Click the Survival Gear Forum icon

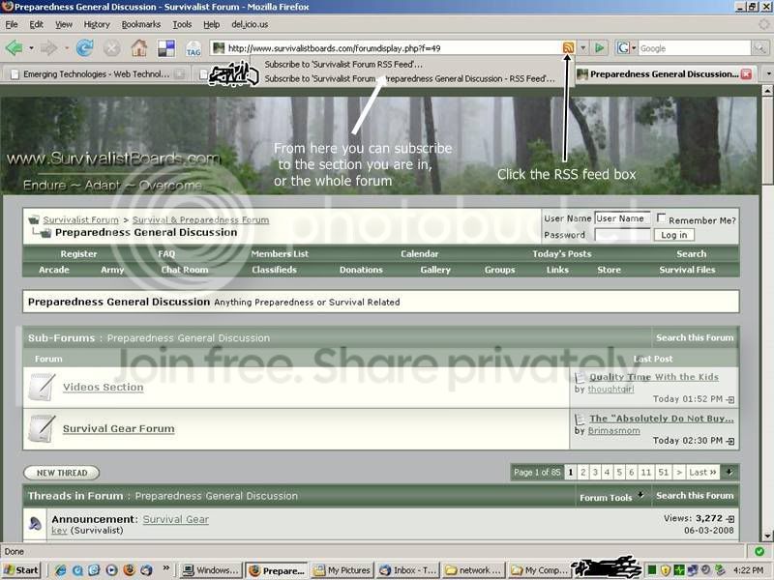coord(42,428)
